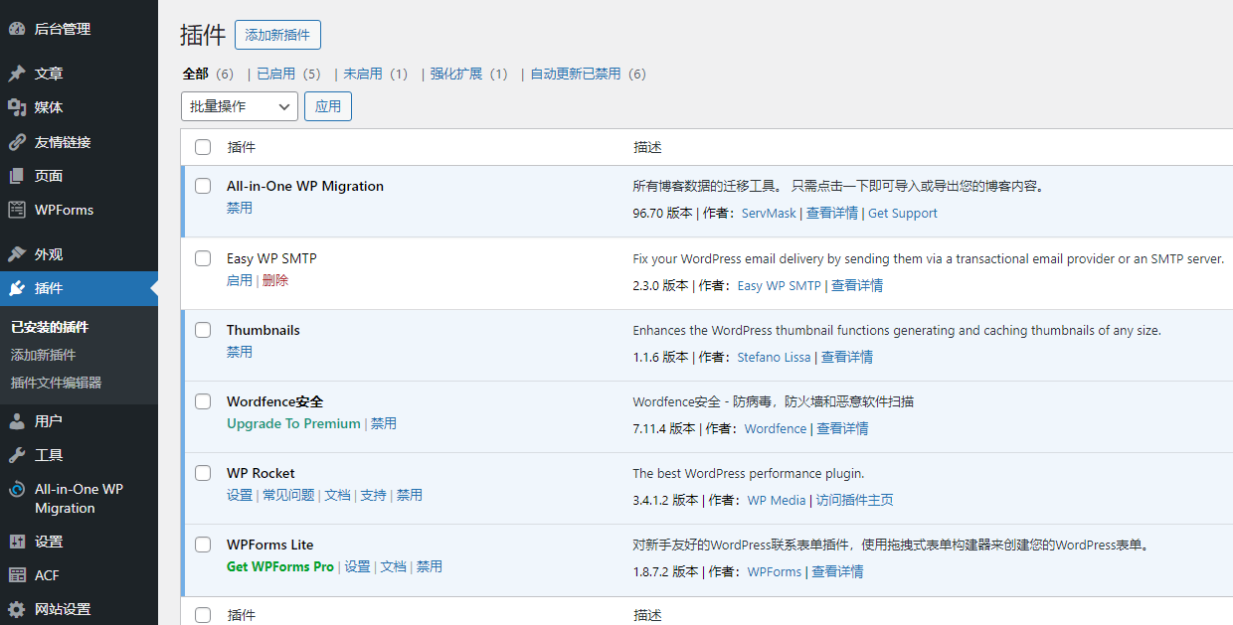The width and height of the screenshot is (1233, 625).
Task: Click Get WPForms Pro link
Action: [280, 566]
